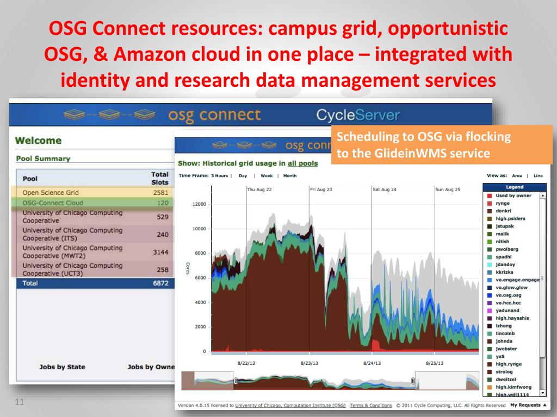The image size is (557, 417).
Task: Click the Sat Aug 24 chart marker
Action: coord(385,189)
